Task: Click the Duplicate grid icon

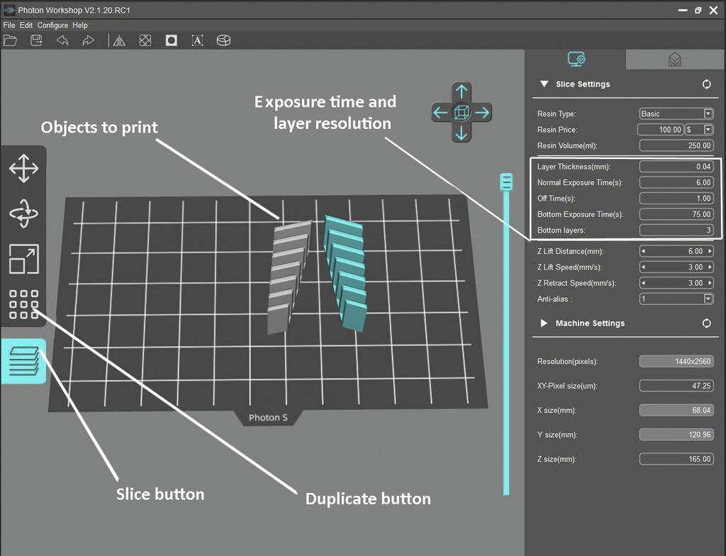Action: click(23, 304)
